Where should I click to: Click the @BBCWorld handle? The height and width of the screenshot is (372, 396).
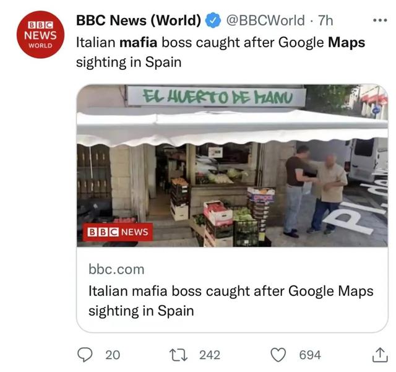point(265,21)
